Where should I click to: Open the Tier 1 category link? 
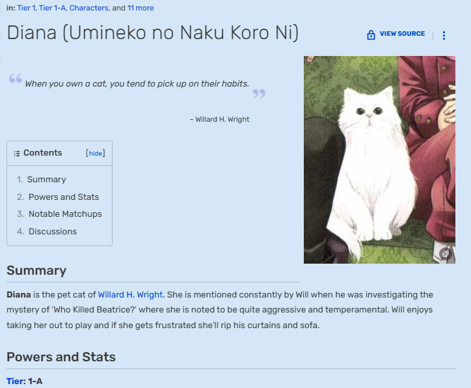[x=26, y=8]
